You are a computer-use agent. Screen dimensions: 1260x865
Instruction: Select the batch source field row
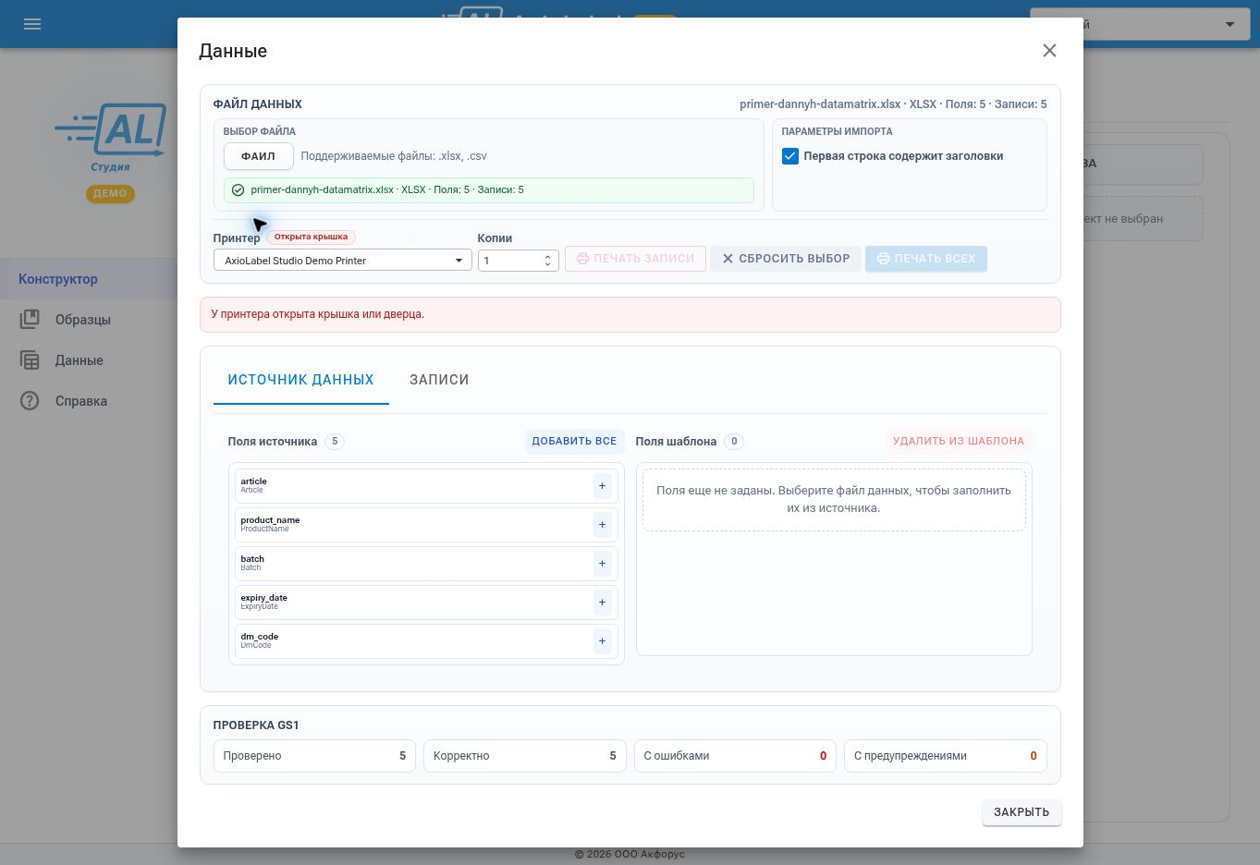click(x=426, y=564)
